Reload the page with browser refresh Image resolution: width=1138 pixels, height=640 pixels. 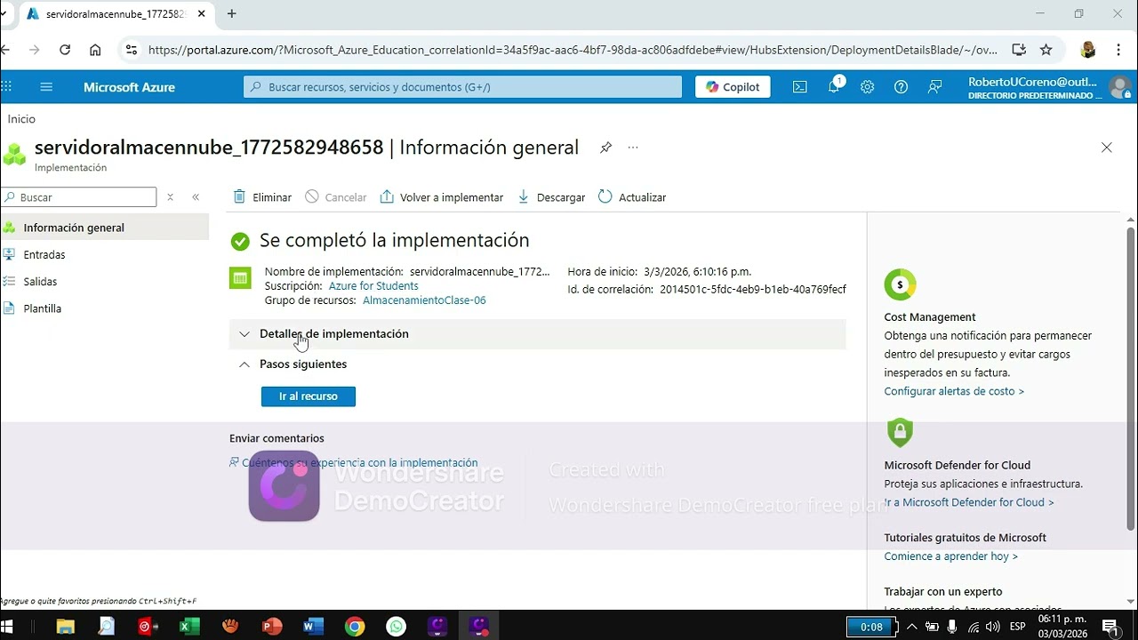[x=65, y=50]
